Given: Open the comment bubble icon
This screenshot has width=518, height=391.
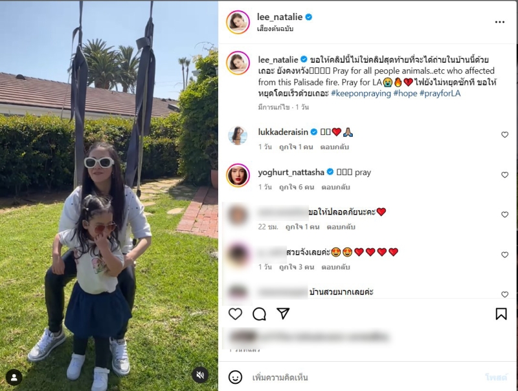Looking at the screenshot, I should click(x=260, y=314).
